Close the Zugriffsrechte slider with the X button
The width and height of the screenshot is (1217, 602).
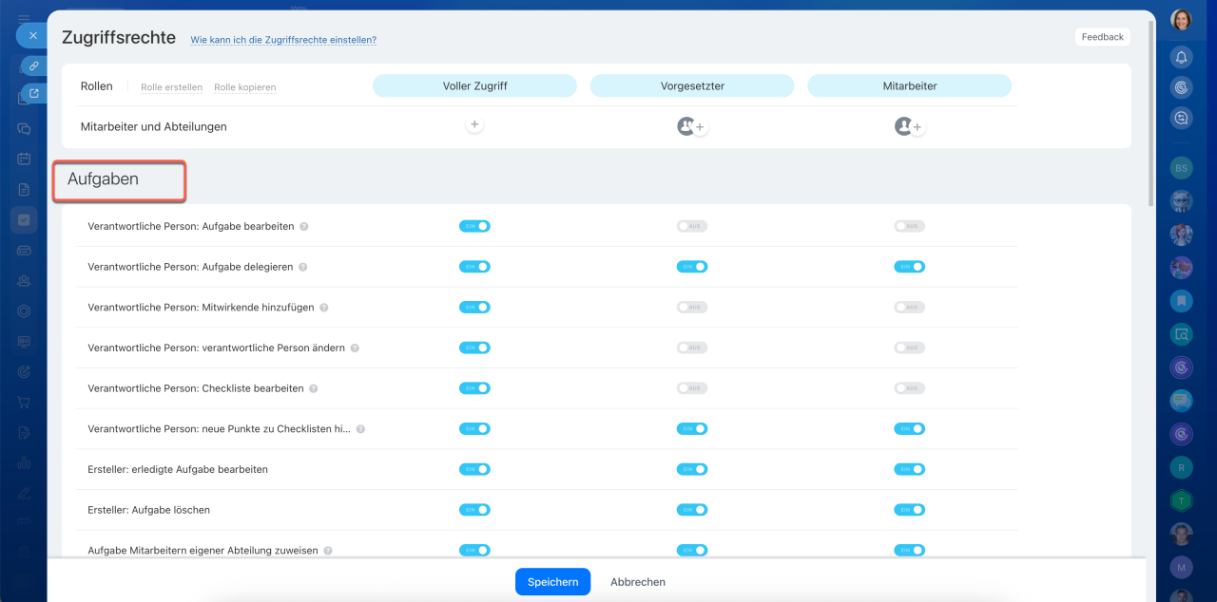pyautogui.click(x=32, y=35)
